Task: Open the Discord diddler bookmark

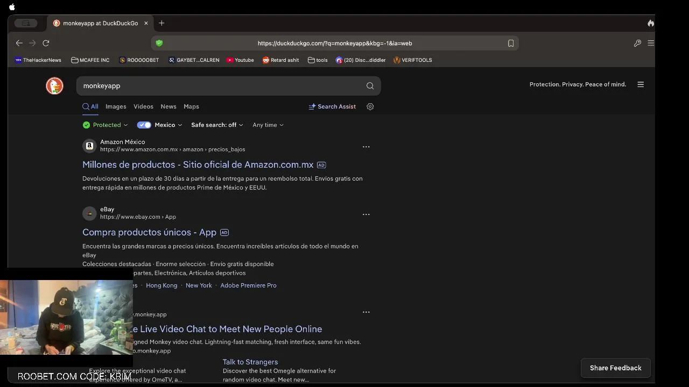Action: pyautogui.click(x=361, y=60)
